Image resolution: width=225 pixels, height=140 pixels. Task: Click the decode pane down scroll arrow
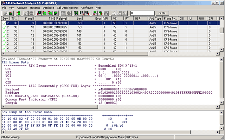pos(221,103)
